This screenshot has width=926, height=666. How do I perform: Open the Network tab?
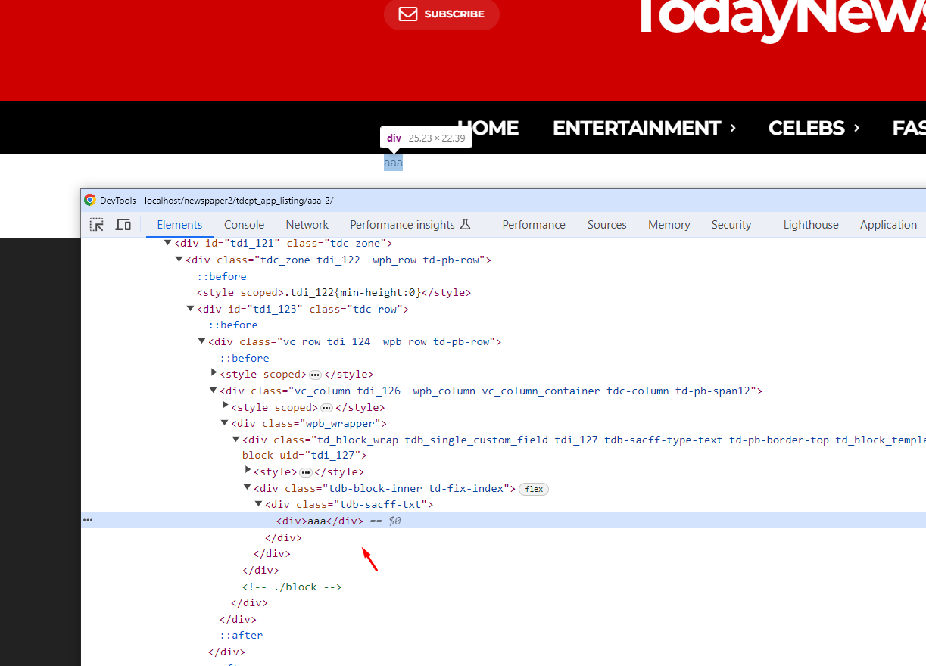tap(307, 225)
